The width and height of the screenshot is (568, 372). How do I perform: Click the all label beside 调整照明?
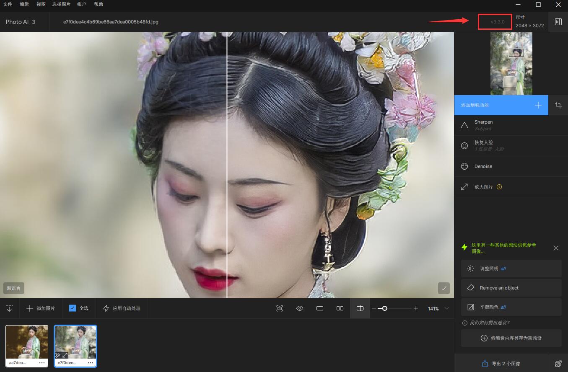(503, 269)
